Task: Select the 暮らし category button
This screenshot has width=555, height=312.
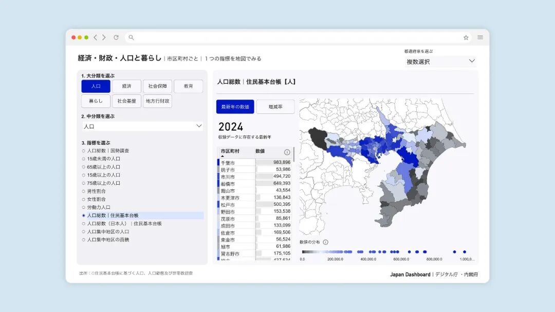Action: [x=96, y=101]
